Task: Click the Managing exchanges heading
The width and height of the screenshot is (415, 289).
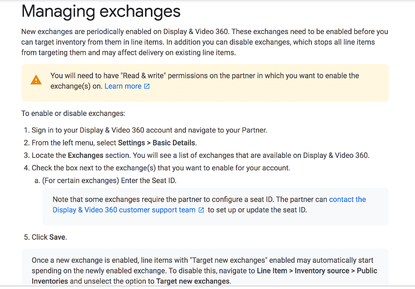Action: [101, 12]
